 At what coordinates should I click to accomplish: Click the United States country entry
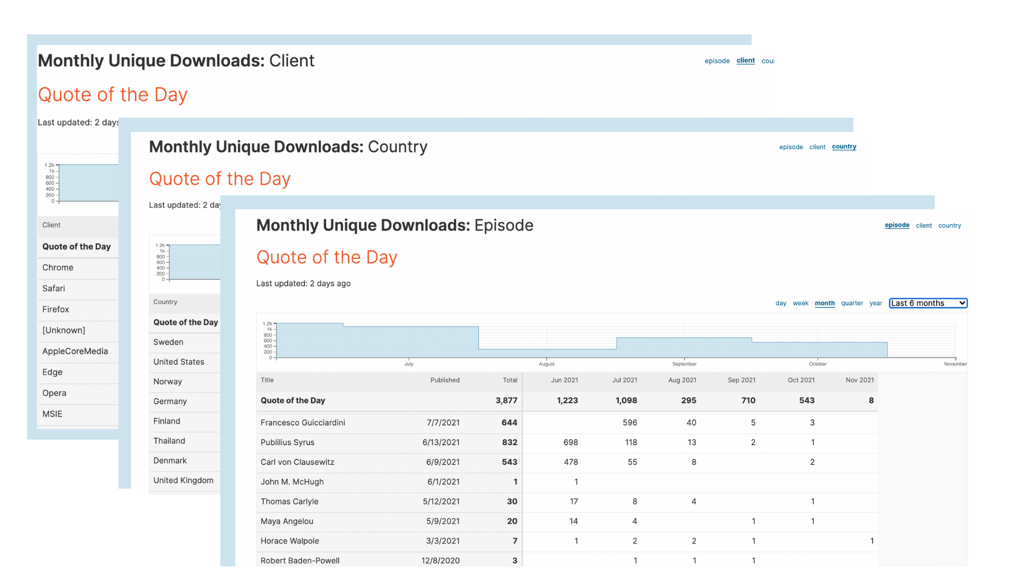tap(178, 362)
